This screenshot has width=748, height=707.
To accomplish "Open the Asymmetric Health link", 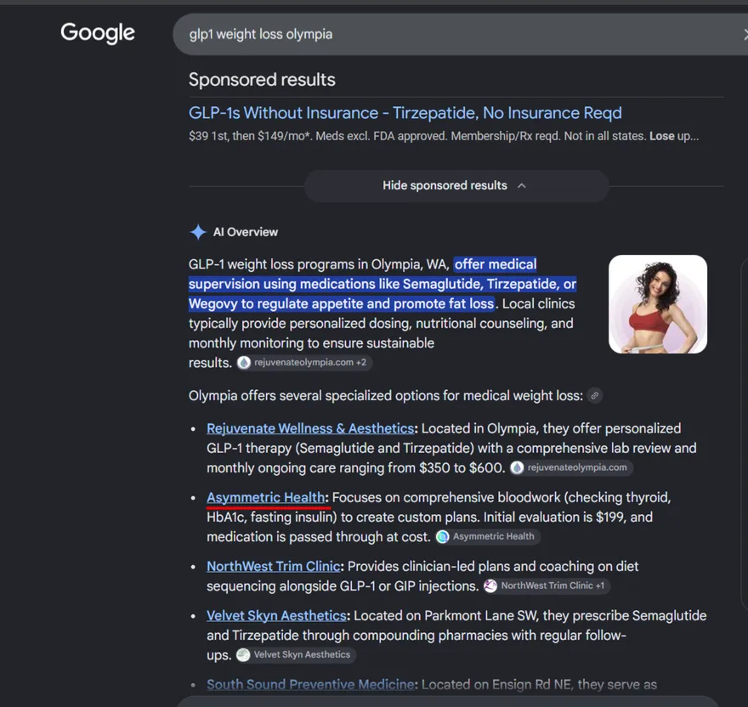I will pos(265,498).
